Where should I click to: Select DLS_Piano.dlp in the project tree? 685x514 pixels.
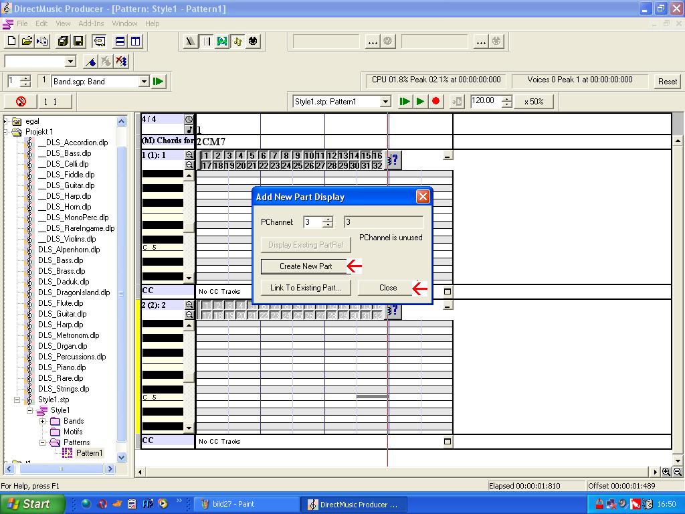click(x=62, y=367)
